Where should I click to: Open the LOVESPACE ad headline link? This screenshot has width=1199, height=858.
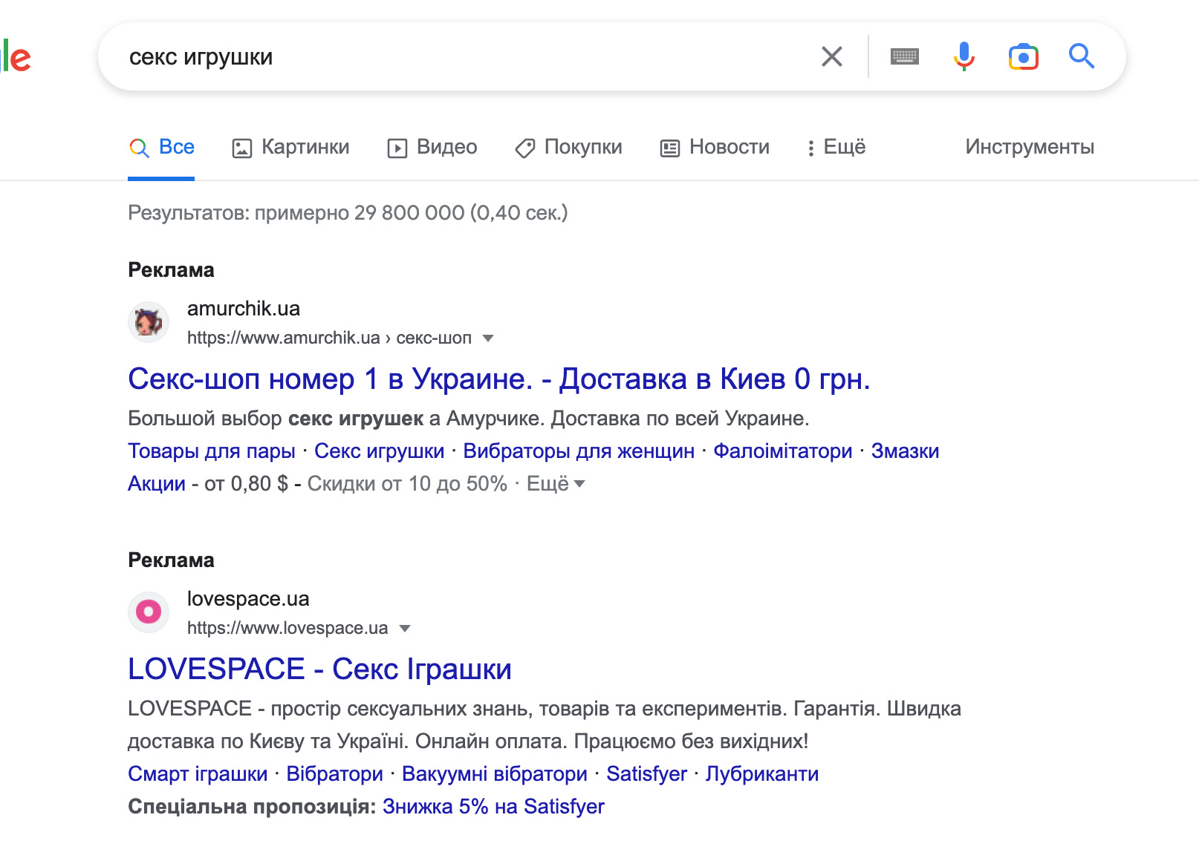click(x=319, y=669)
